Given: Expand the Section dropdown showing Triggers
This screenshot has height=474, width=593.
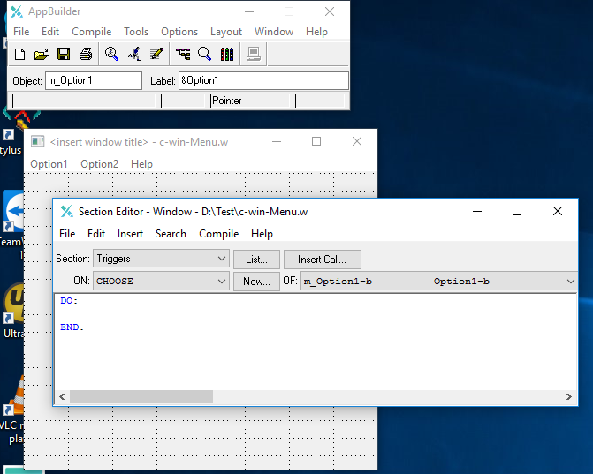Looking at the screenshot, I should [x=222, y=259].
